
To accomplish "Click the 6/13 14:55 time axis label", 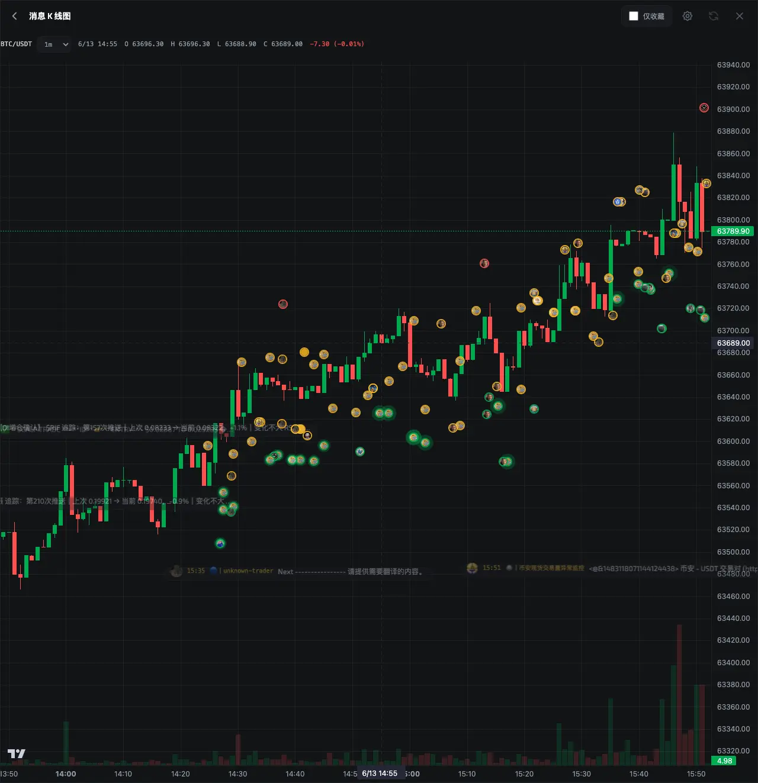I will (x=380, y=774).
